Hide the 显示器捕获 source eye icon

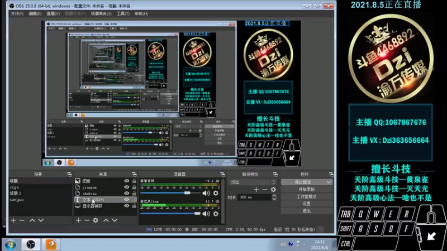[x=127, y=206]
